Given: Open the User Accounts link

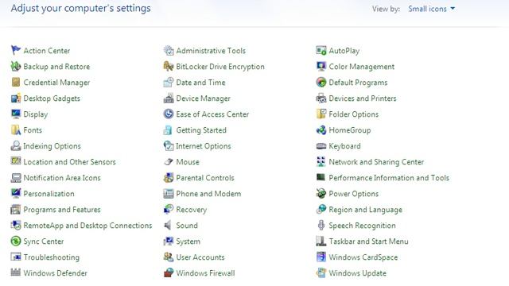Looking at the screenshot, I should [x=200, y=257].
